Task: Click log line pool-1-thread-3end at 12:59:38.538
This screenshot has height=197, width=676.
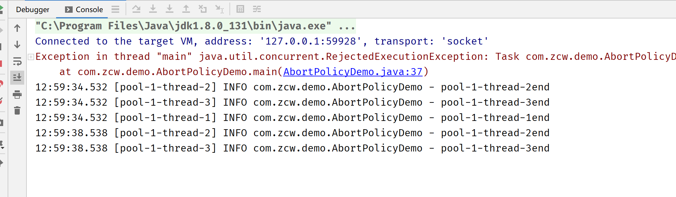Action: 292,148
